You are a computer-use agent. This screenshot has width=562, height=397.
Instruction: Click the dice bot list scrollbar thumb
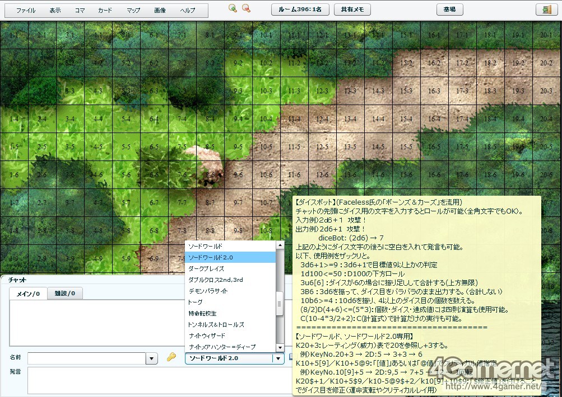tap(280, 303)
